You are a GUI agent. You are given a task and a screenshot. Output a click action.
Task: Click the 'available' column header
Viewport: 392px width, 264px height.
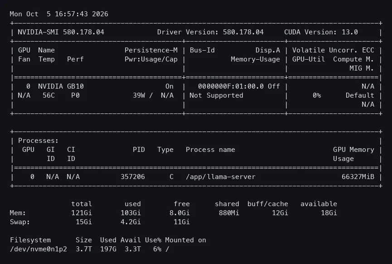319,204
